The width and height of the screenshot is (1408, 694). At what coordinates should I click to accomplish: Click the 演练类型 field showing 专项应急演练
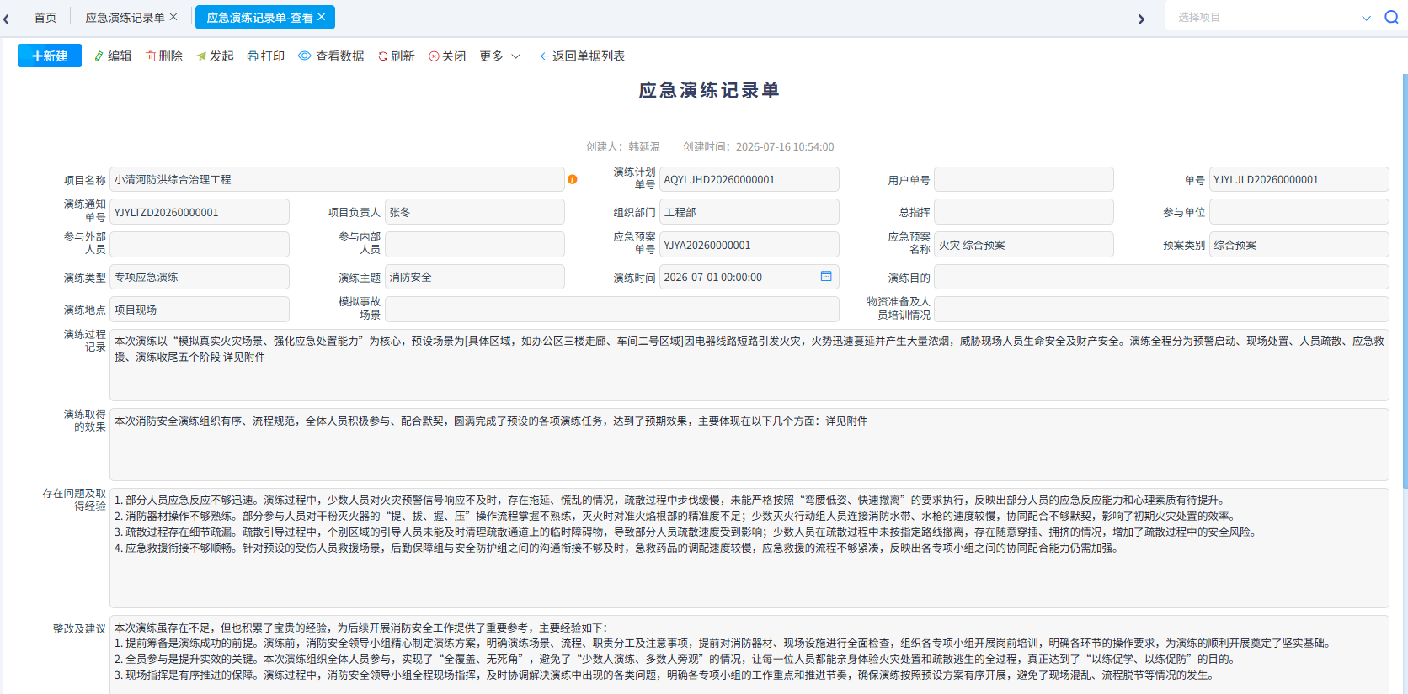click(x=200, y=277)
